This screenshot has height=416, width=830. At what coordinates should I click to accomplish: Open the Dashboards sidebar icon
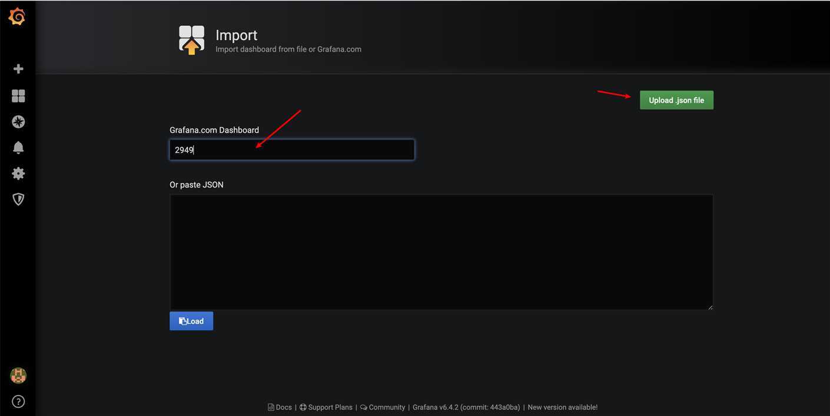pyautogui.click(x=18, y=96)
